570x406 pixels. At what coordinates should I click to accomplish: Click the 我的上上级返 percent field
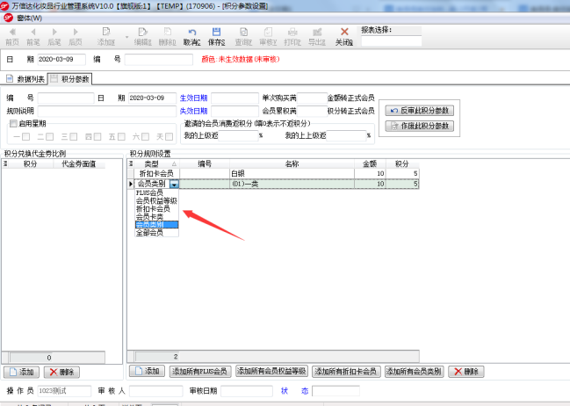[x=346, y=135]
